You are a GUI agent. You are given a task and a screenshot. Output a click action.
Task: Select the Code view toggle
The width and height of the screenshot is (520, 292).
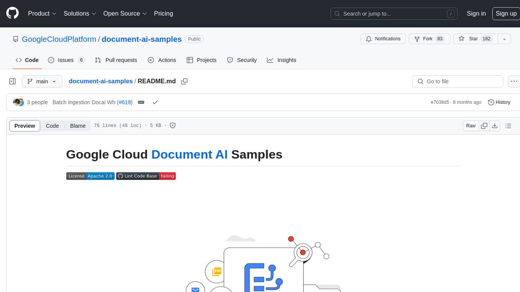pos(52,126)
